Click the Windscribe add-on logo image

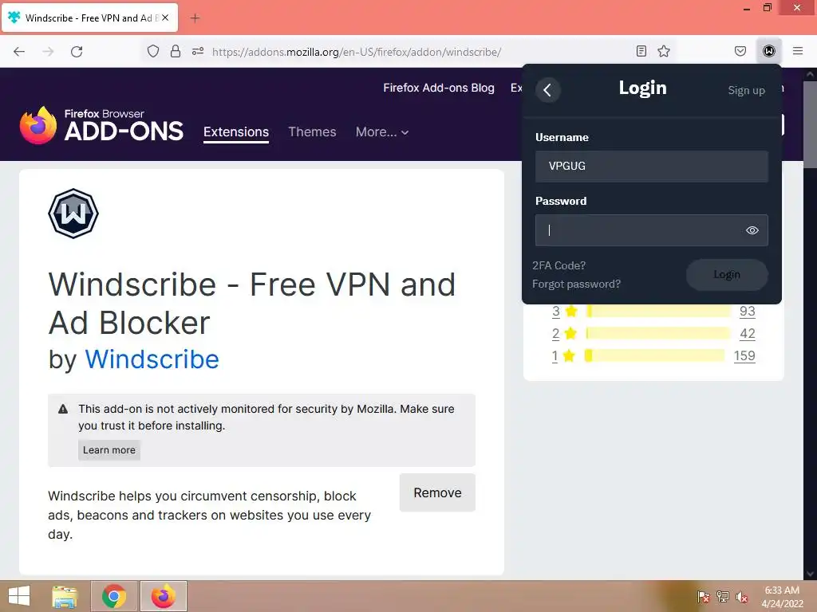pos(73,214)
